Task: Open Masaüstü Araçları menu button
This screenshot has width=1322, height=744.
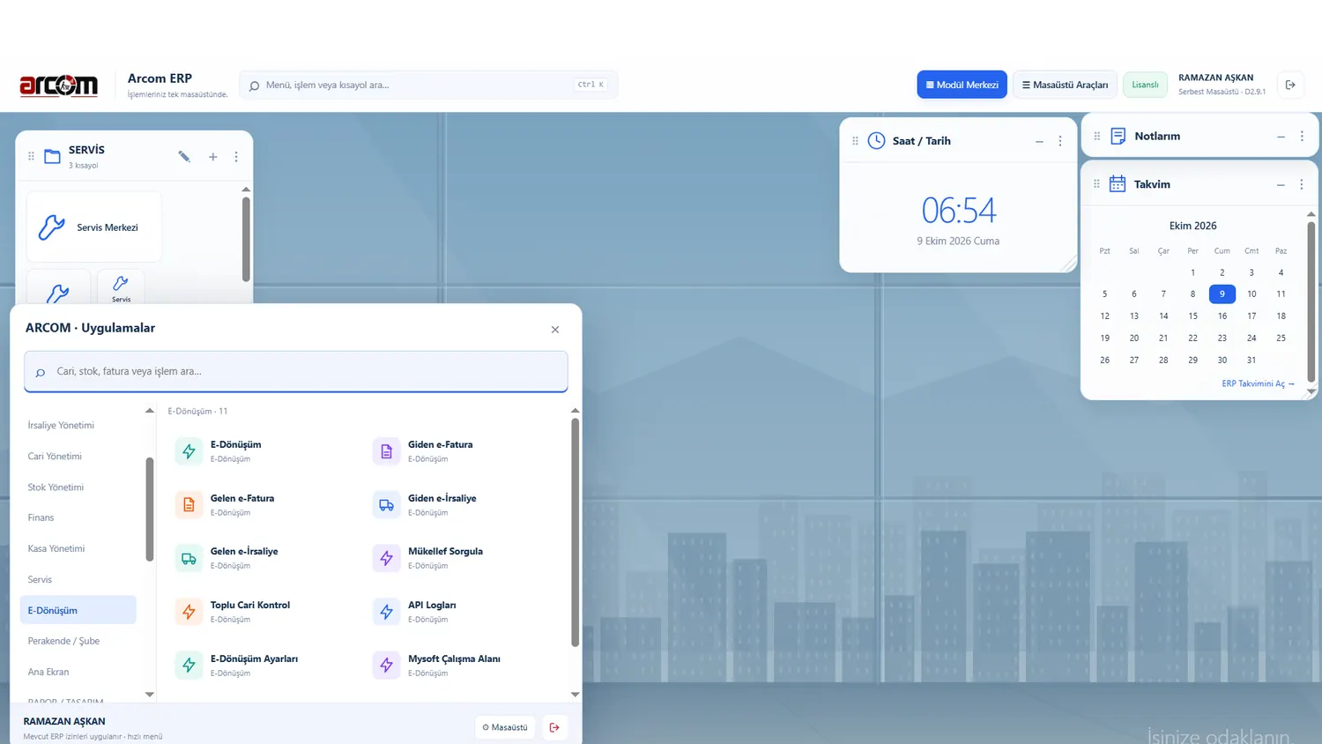Action: coord(1065,85)
